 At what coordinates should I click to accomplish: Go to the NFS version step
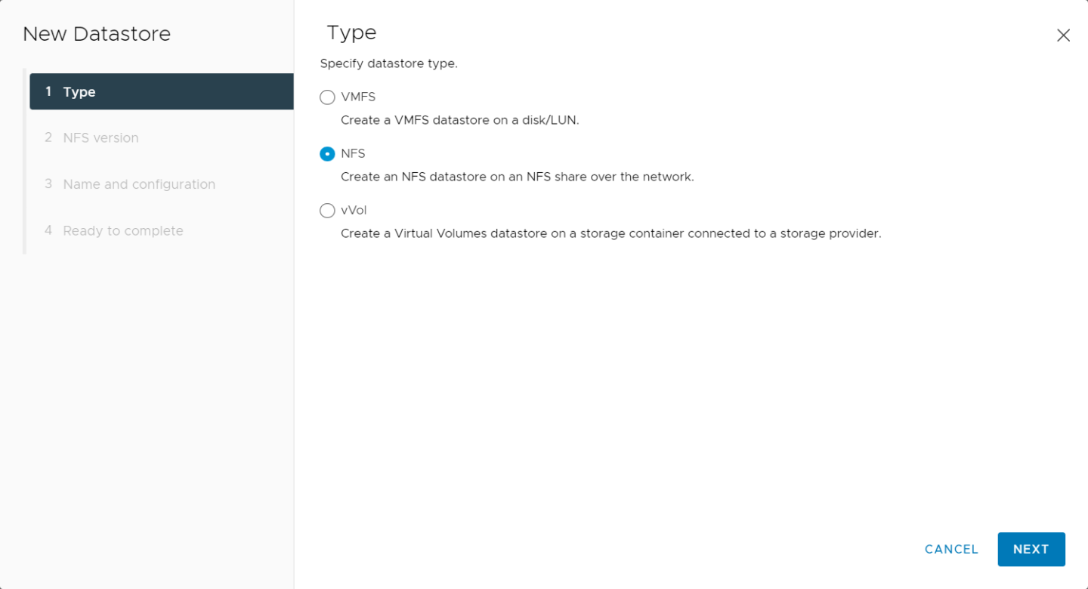[x=100, y=137]
